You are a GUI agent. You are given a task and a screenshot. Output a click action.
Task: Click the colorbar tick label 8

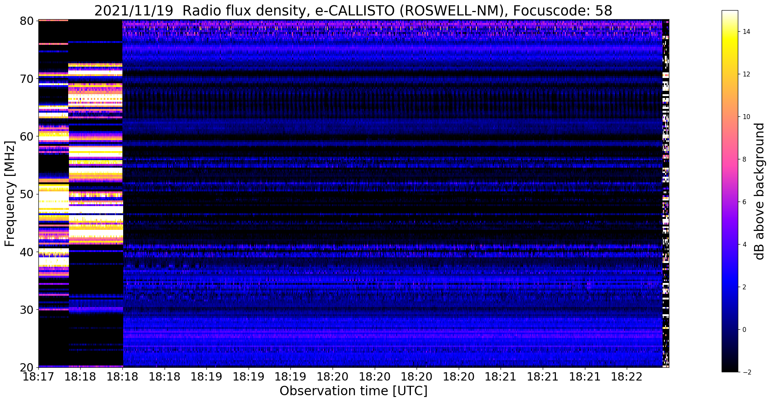click(x=744, y=159)
